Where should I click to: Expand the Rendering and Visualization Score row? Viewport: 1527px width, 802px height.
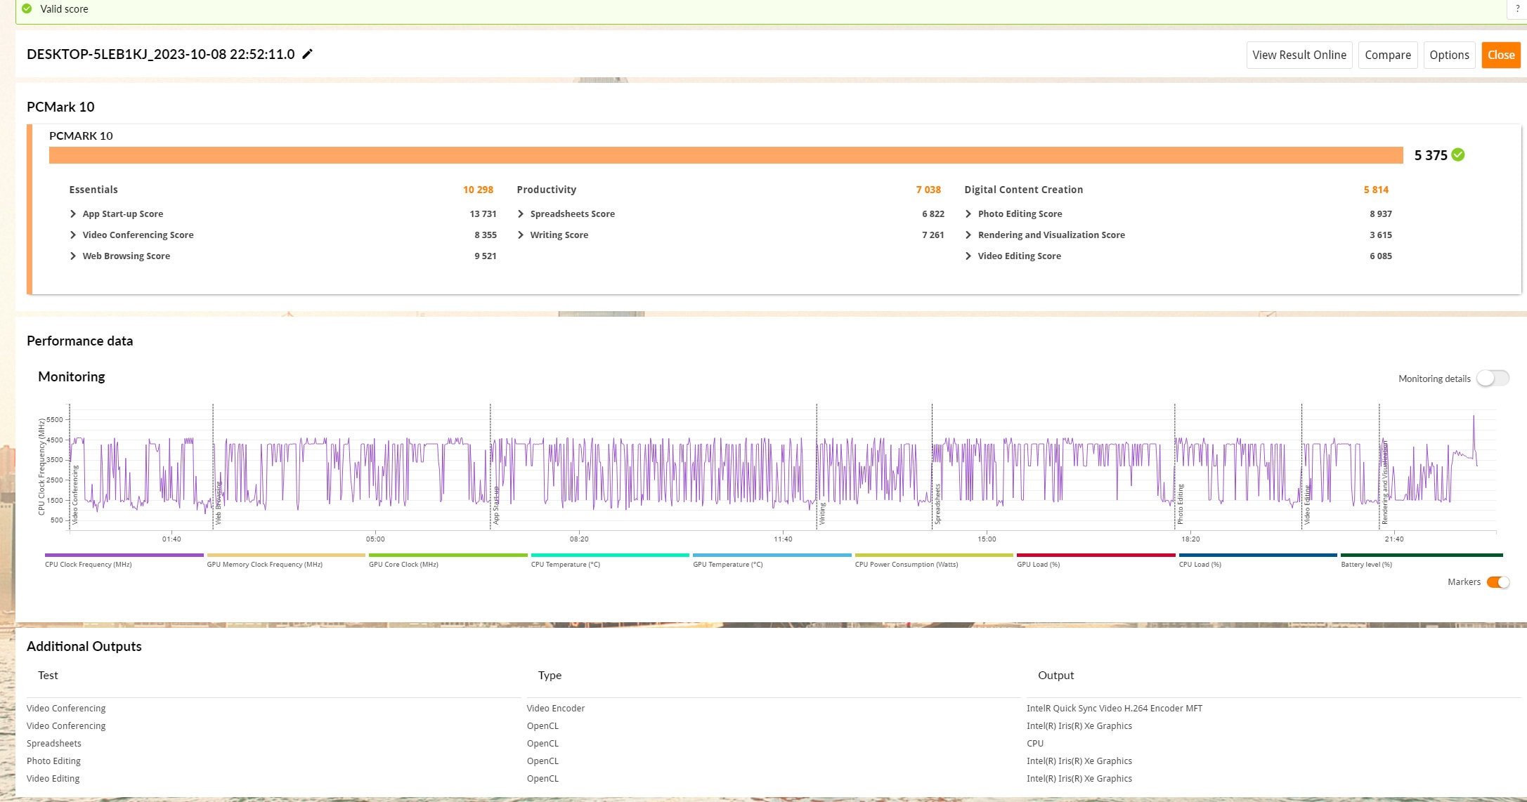tap(970, 234)
